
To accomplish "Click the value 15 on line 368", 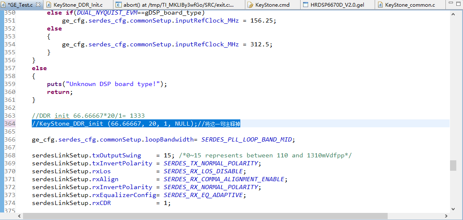I will pos(167,155).
